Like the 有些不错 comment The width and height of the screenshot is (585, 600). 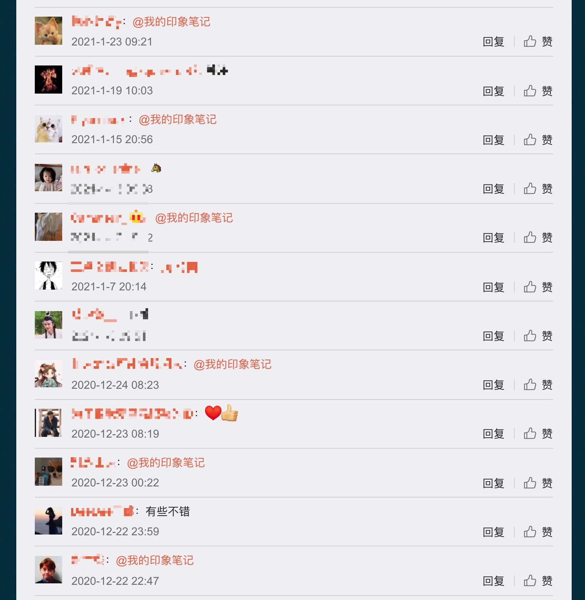pos(538,532)
